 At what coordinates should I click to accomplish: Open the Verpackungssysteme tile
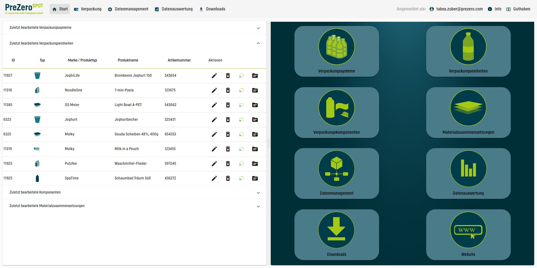[336, 51]
